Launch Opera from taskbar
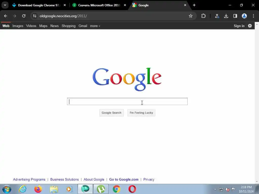The height and width of the screenshot is (194, 259). 132,189
